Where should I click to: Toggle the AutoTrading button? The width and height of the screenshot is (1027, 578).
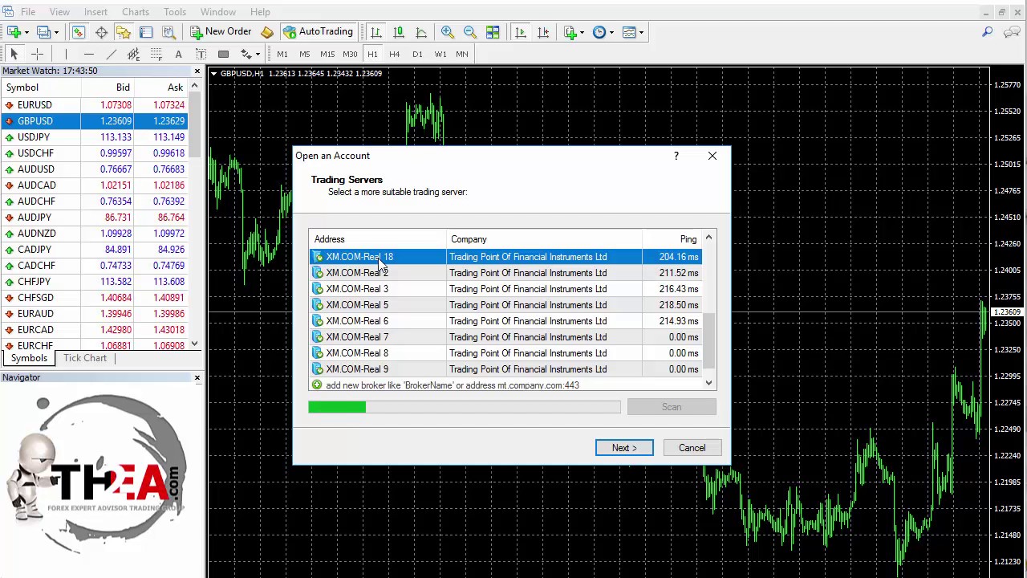tap(318, 32)
